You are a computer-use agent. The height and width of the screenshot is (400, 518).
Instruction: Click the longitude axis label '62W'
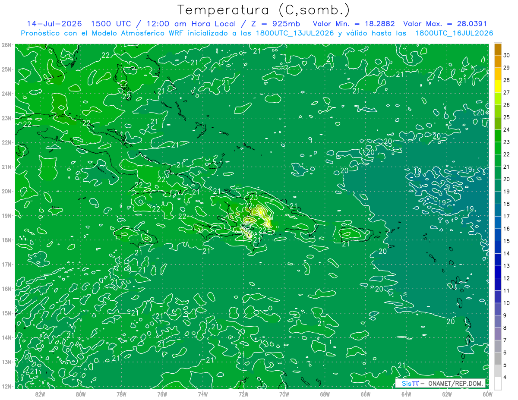click(x=447, y=394)
